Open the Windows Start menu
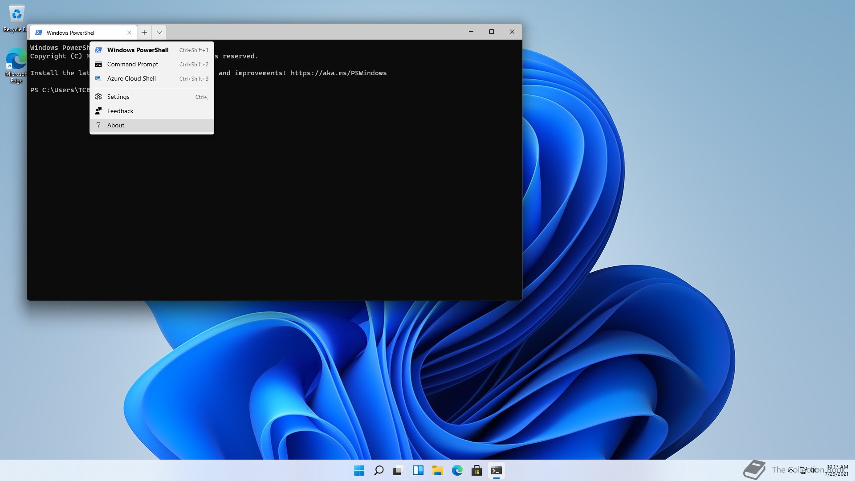 [x=359, y=470]
